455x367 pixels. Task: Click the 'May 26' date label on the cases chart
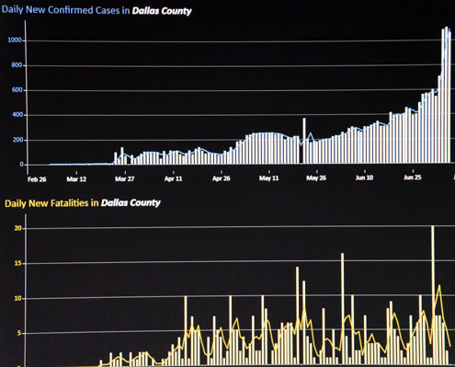click(x=316, y=178)
